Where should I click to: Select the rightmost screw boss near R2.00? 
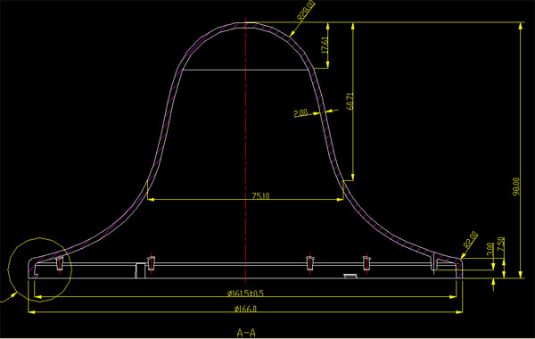click(x=433, y=262)
